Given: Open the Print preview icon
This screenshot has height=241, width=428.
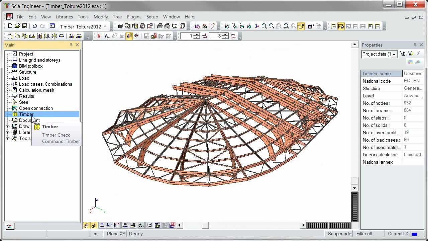Looking at the screenshot, I should pos(167,26).
